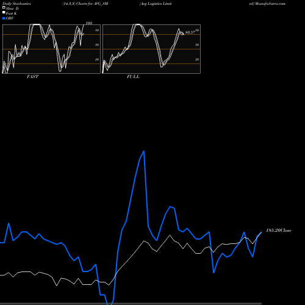This screenshot has height=305, width=305.
Task: Click the FULL chart label
Action: point(133,77)
